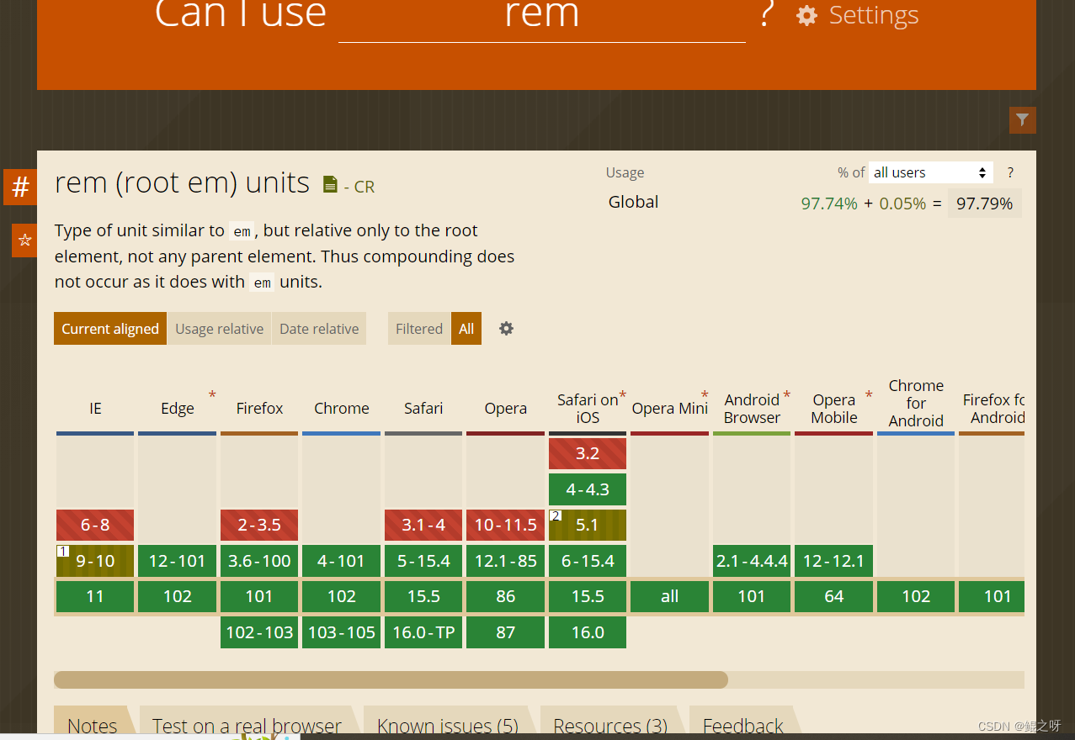Image resolution: width=1075 pixels, height=740 pixels.
Task: Show All browsers
Action: (466, 329)
